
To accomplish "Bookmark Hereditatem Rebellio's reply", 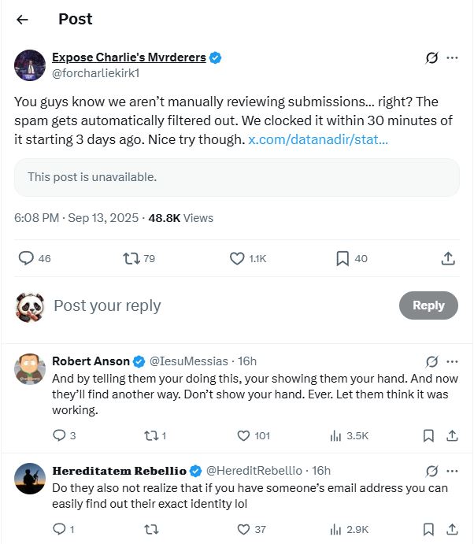I will click(428, 529).
